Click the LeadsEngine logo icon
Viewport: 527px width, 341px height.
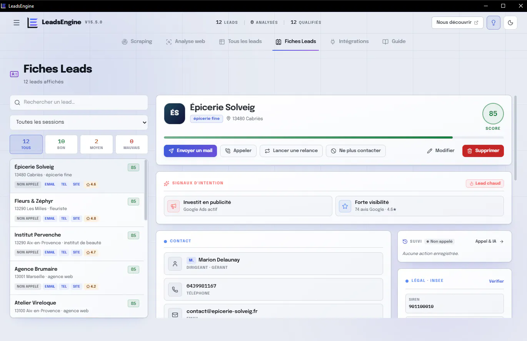point(32,23)
